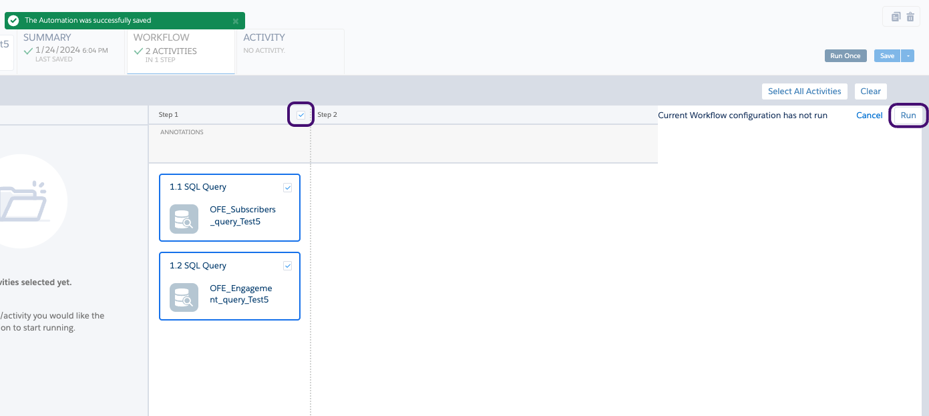929x416 pixels.
Task: Click the Run Once button
Action: point(845,55)
